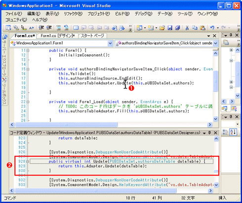Switch Properties panel to alphabetical view
242x203 pixels.
[234, 132]
